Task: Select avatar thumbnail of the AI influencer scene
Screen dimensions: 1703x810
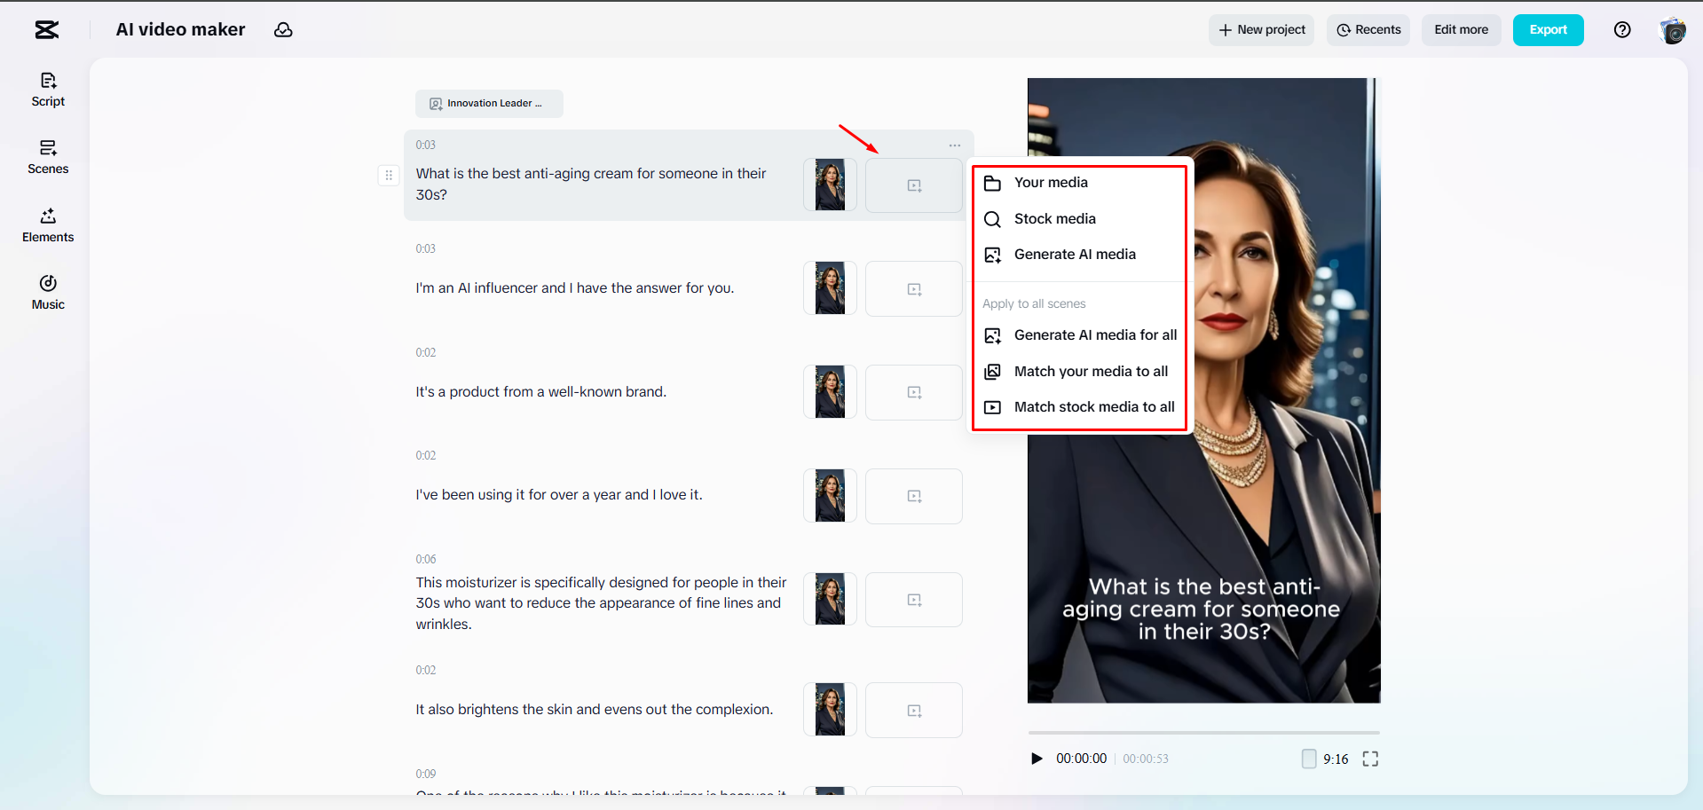Action: [x=830, y=288]
